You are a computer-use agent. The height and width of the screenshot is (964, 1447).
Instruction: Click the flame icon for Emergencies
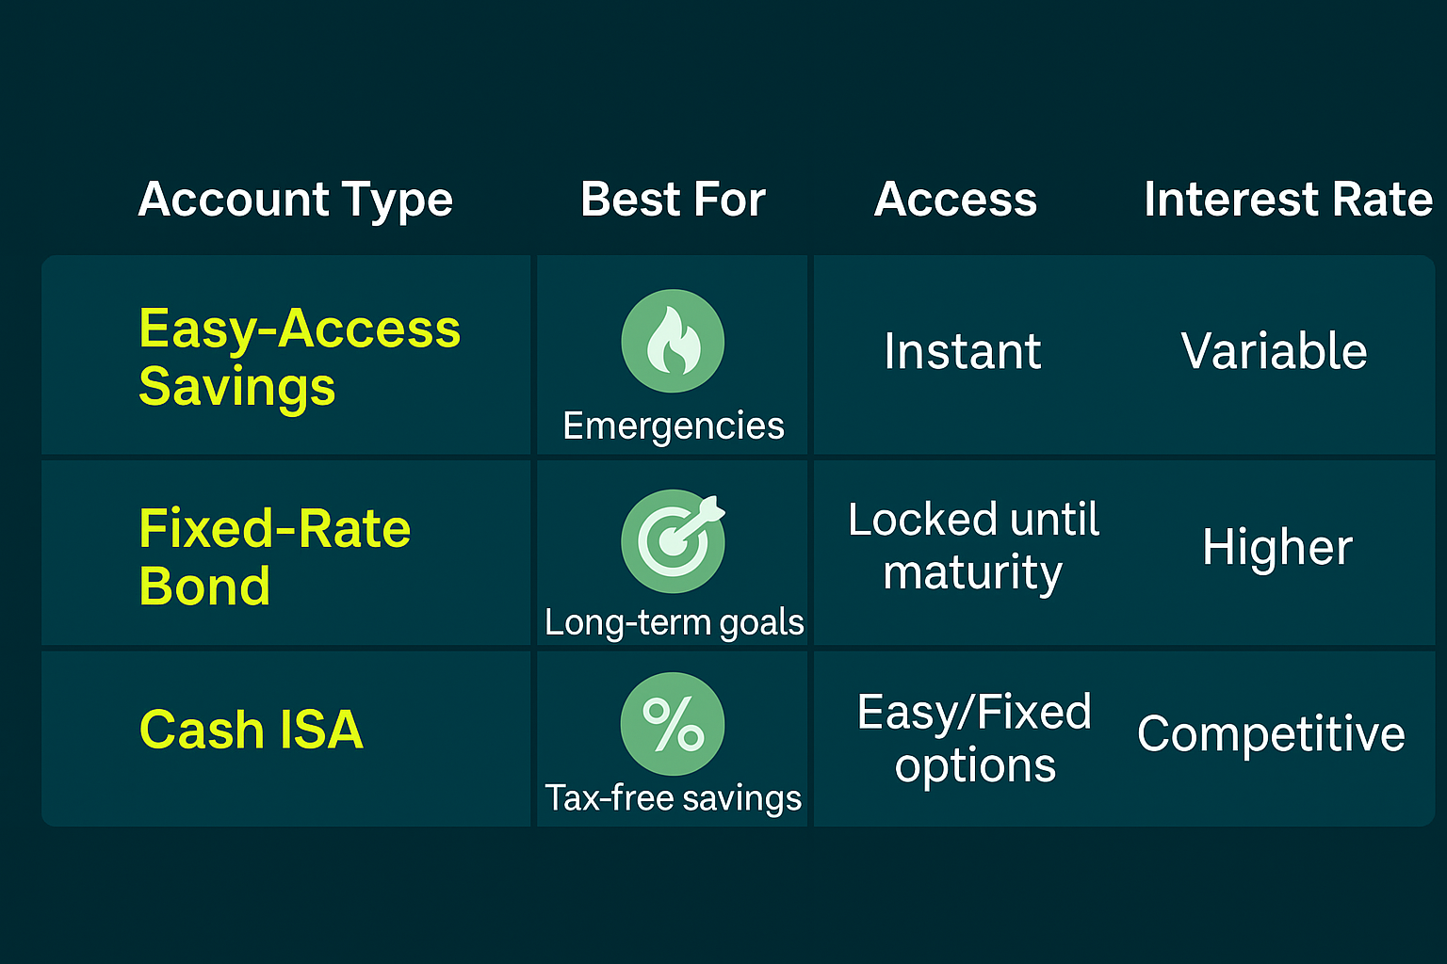click(673, 341)
